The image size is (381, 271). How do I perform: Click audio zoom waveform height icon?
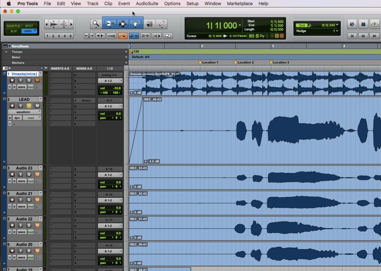click(54, 24)
